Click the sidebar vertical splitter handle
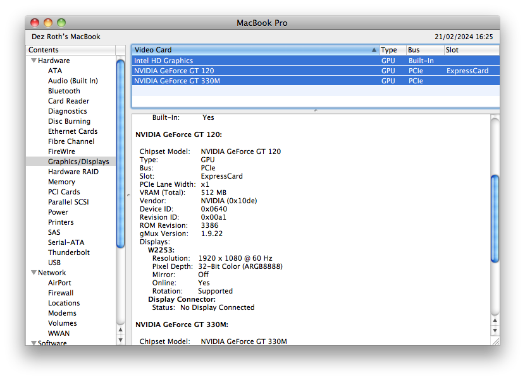 click(x=128, y=195)
